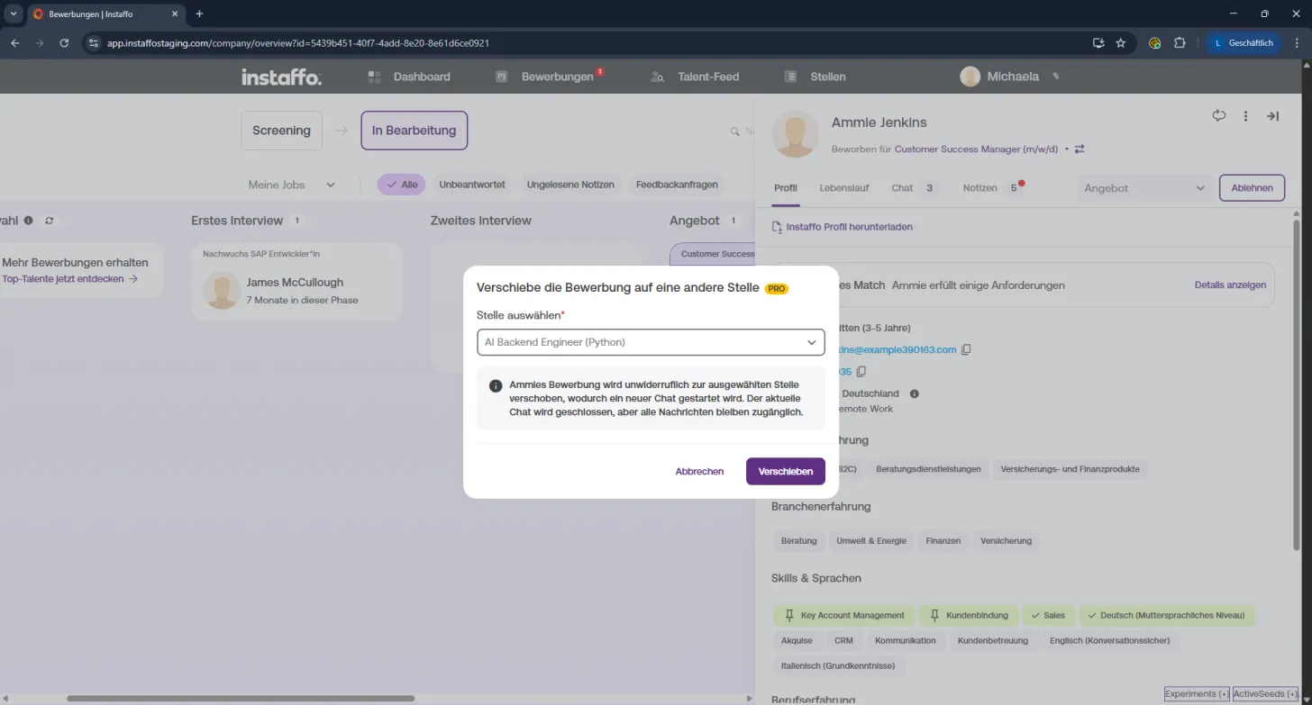Click Abbrechen in the dialog
The width and height of the screenshot is (1312, 705).
pyautogui.click(x=699, y=472)
